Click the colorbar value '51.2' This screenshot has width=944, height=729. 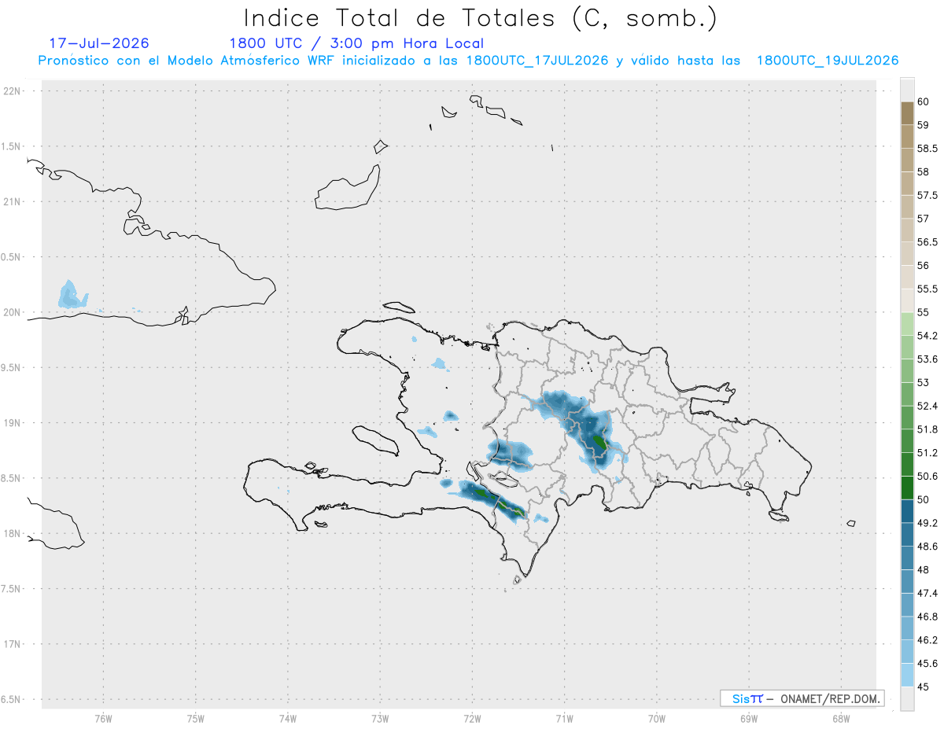point(927,453)
